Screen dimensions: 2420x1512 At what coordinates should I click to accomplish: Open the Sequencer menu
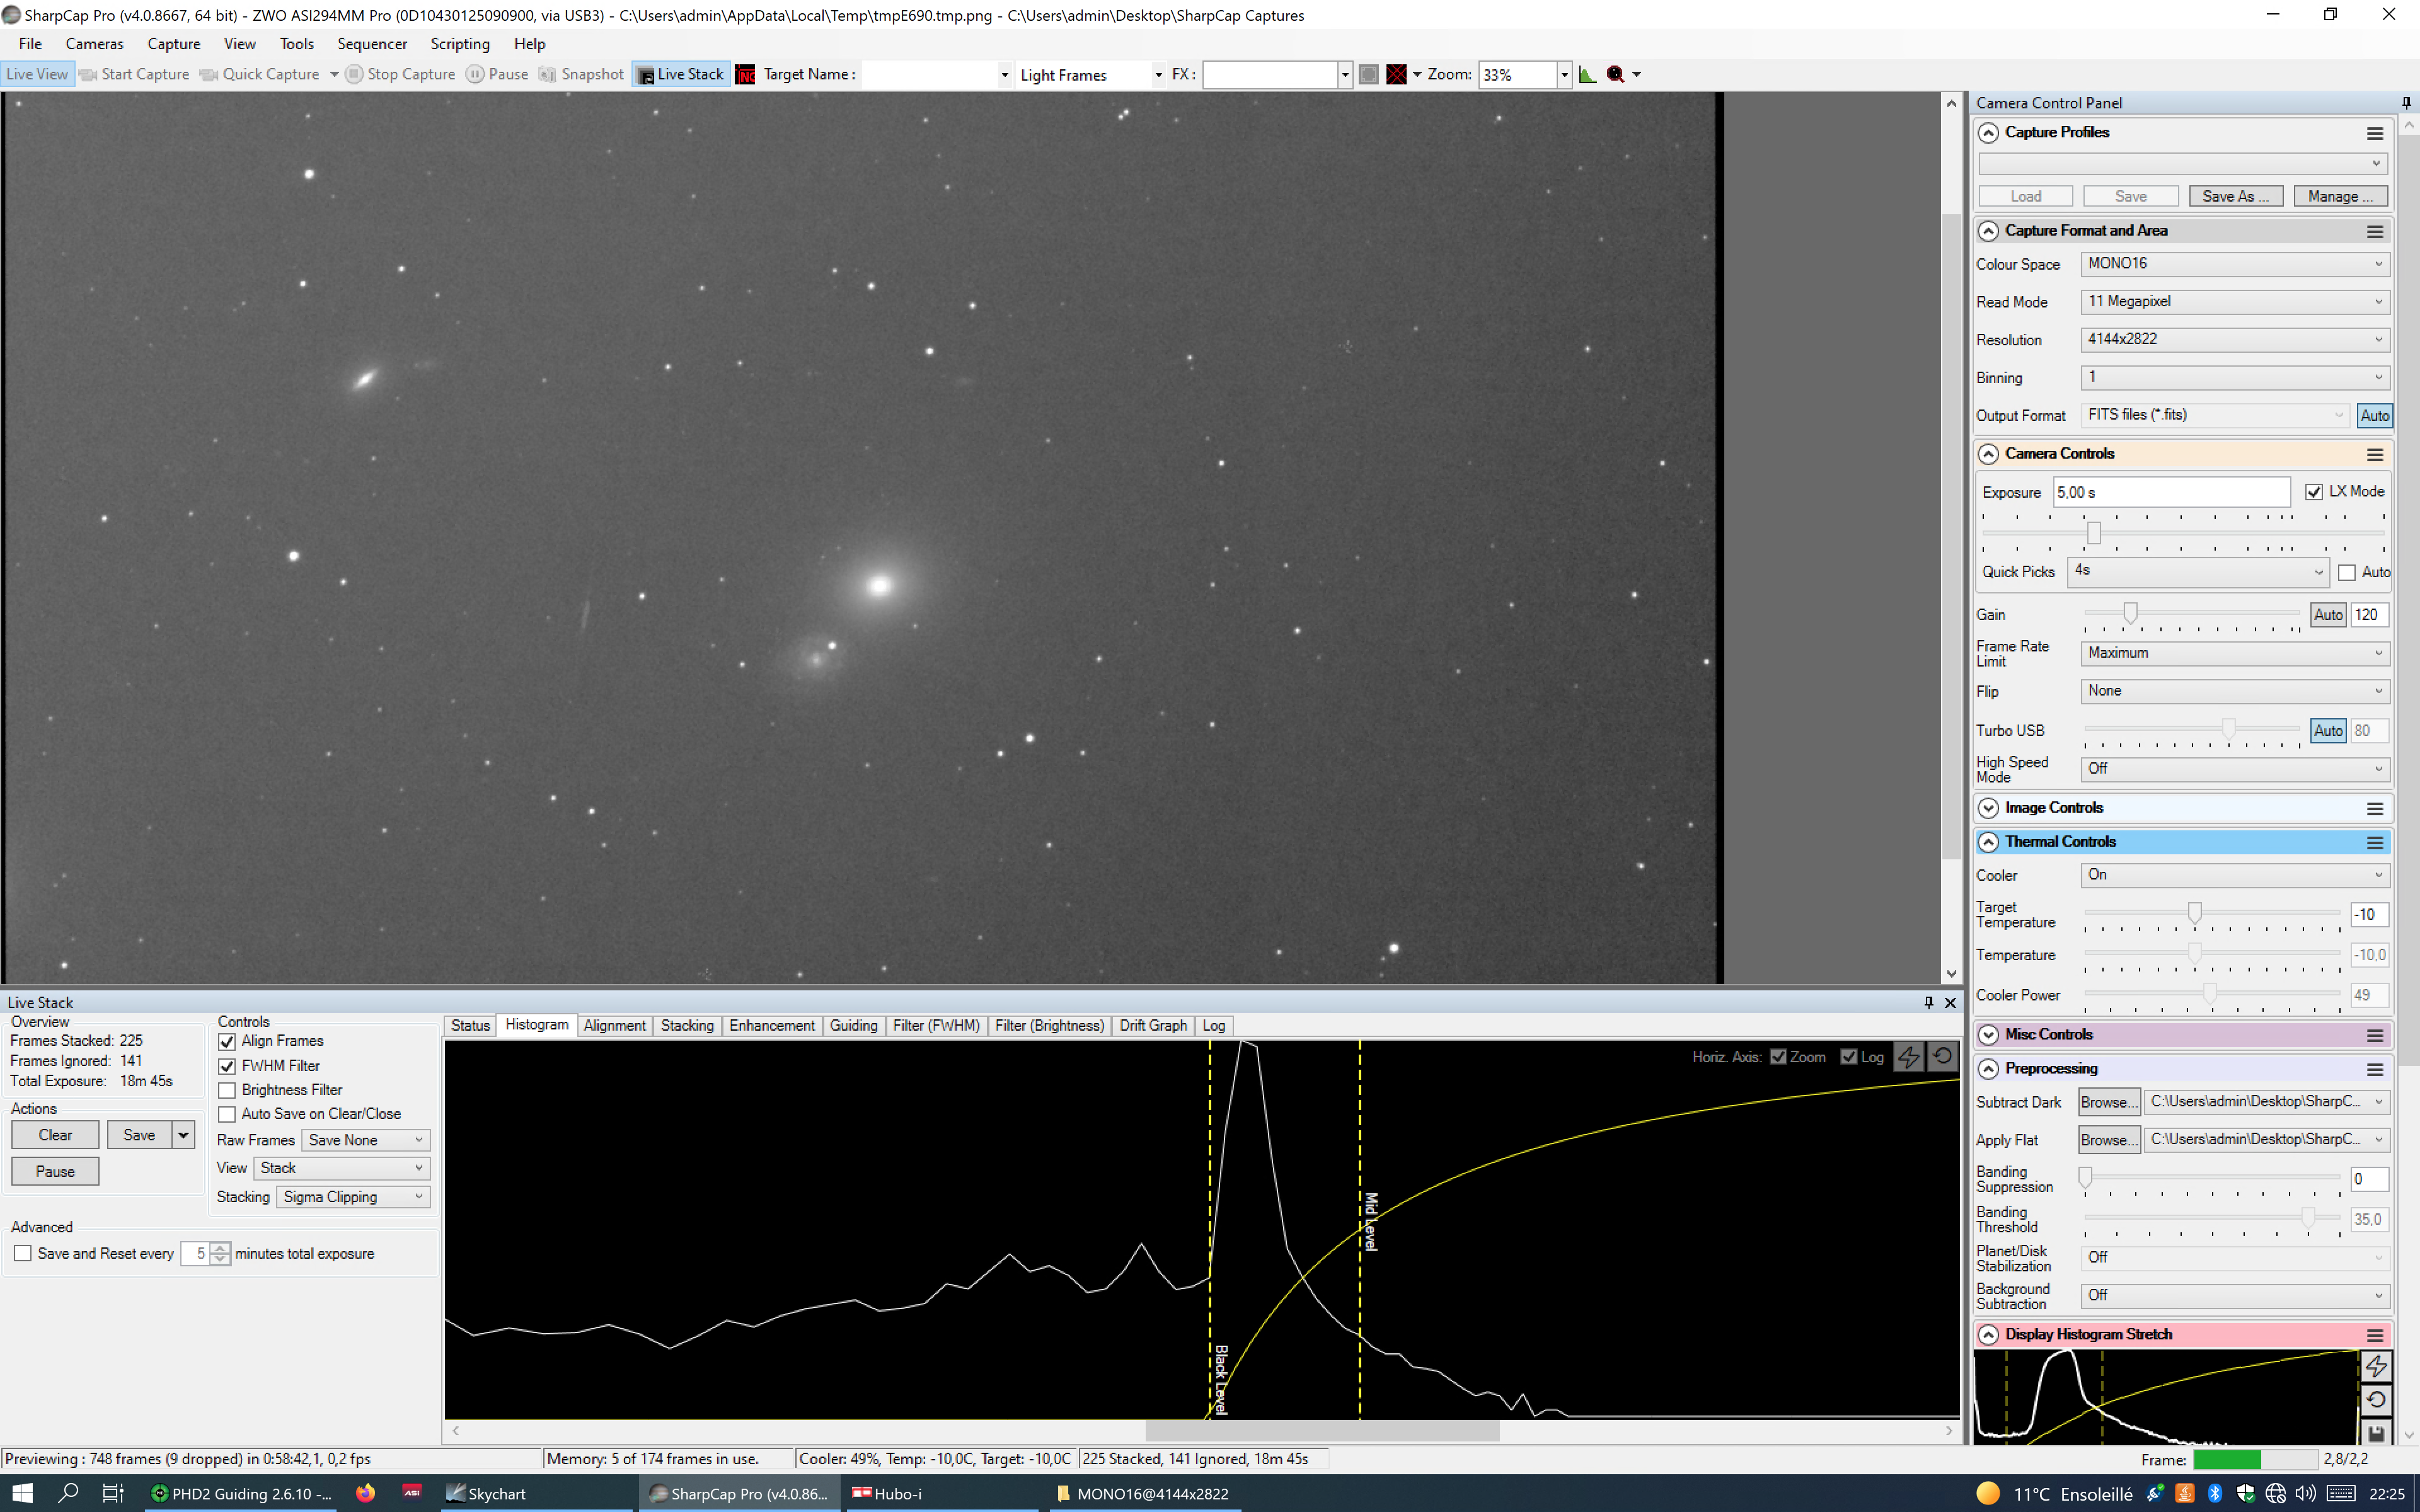click(x=371, y=44)
